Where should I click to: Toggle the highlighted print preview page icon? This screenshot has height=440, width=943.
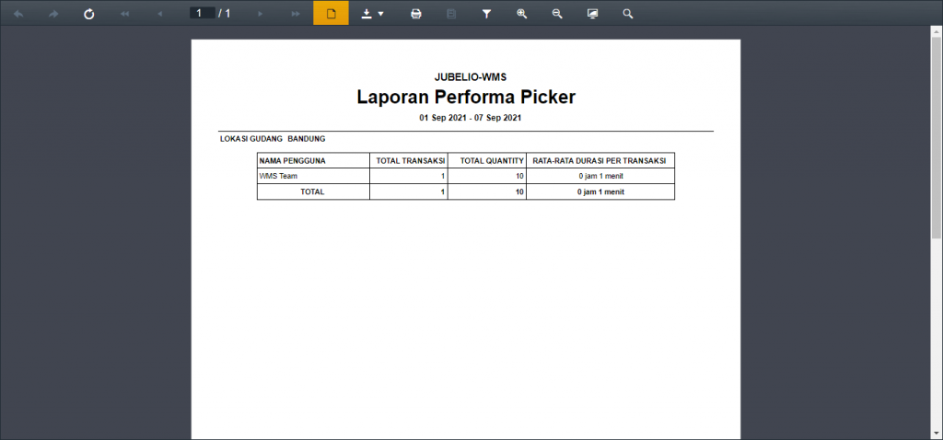(x=331, y=13)
